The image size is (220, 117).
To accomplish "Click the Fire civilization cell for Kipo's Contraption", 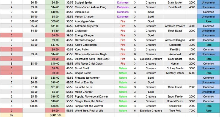I will click(x=123, y=45).
